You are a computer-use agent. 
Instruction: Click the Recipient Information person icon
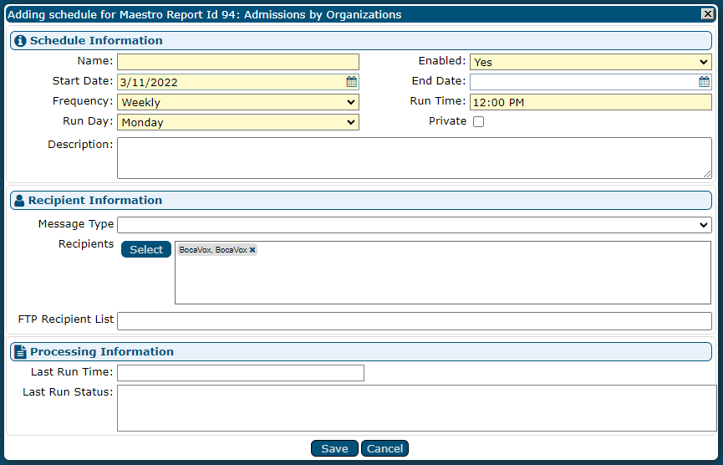[x=20, y=201]
